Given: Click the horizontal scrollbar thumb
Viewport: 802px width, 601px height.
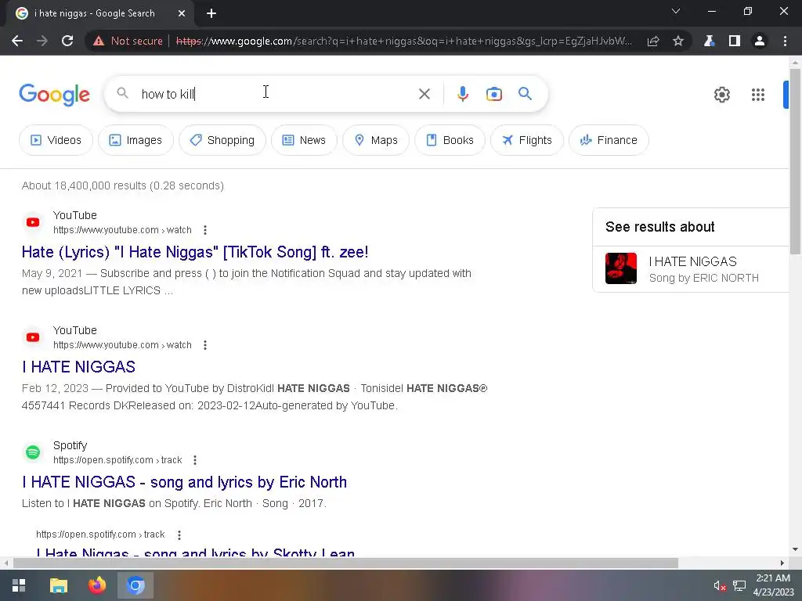Looking at the screenshot, I should tap(345, 563).
